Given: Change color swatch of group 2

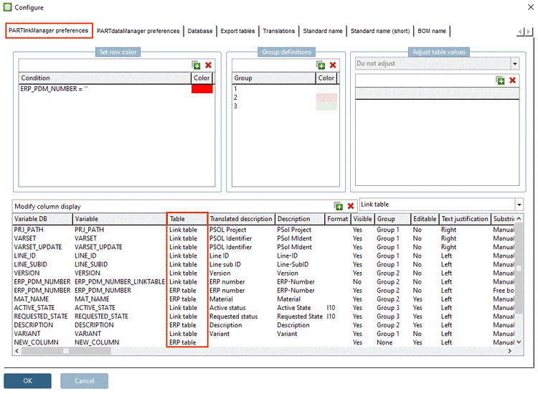Looking at the screenshot, I should pyautogui.click(x=326, y=98).
